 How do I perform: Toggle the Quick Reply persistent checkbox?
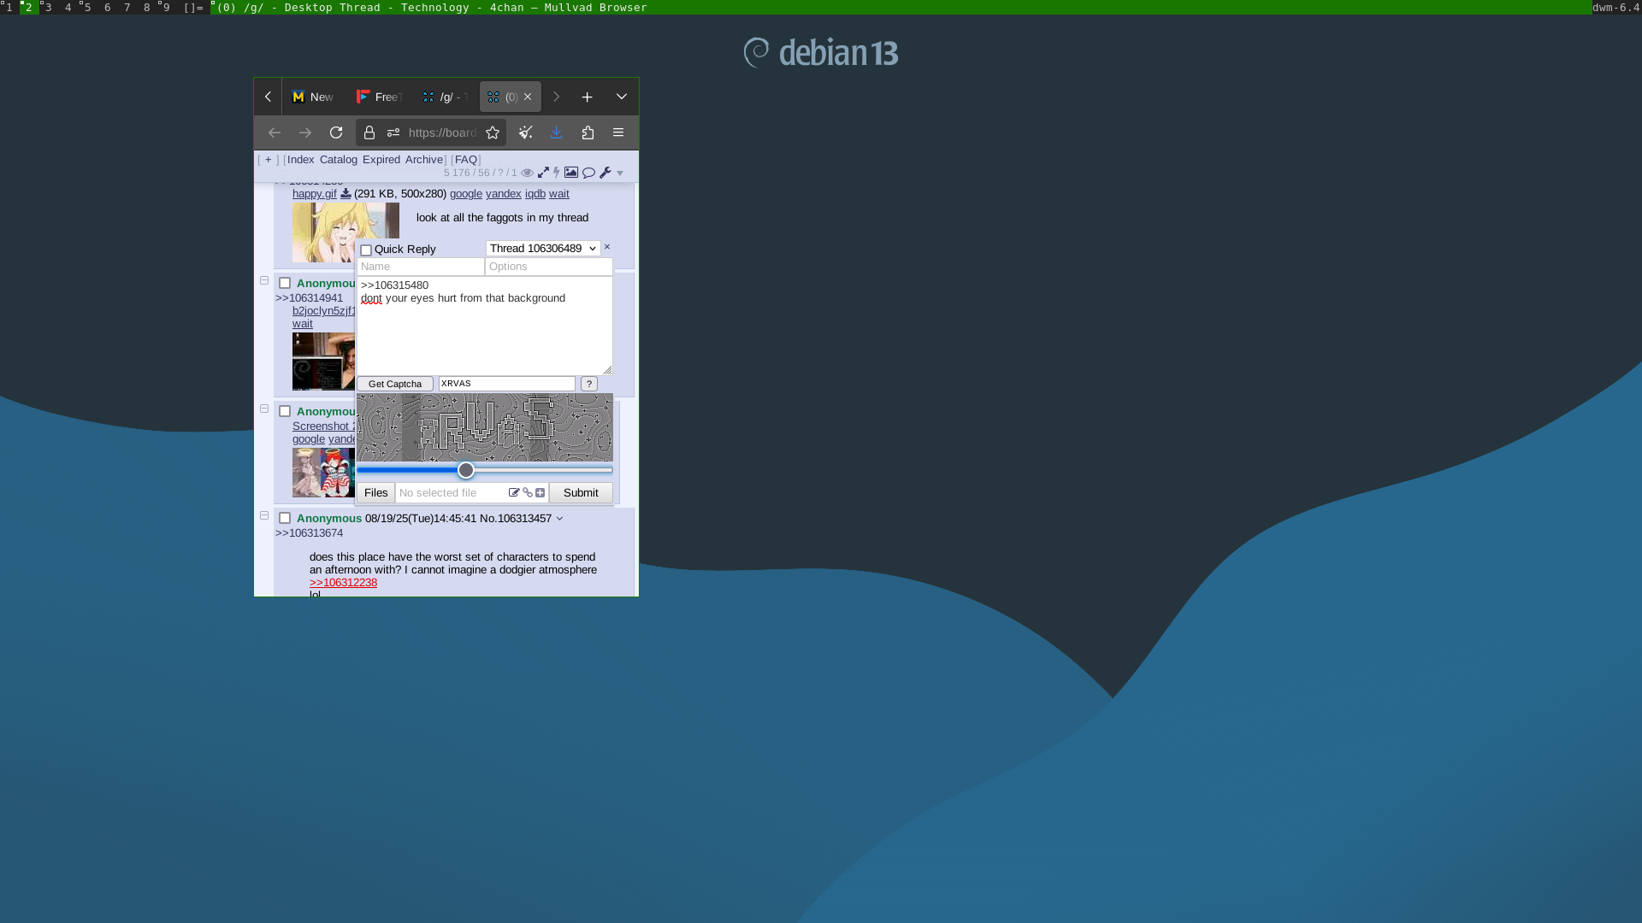point(366,250)
